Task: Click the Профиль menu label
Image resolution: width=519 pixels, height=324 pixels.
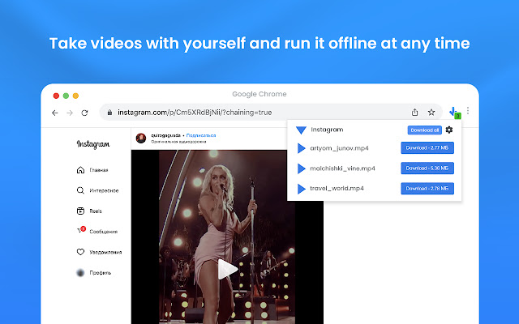Action: (101, 273)
